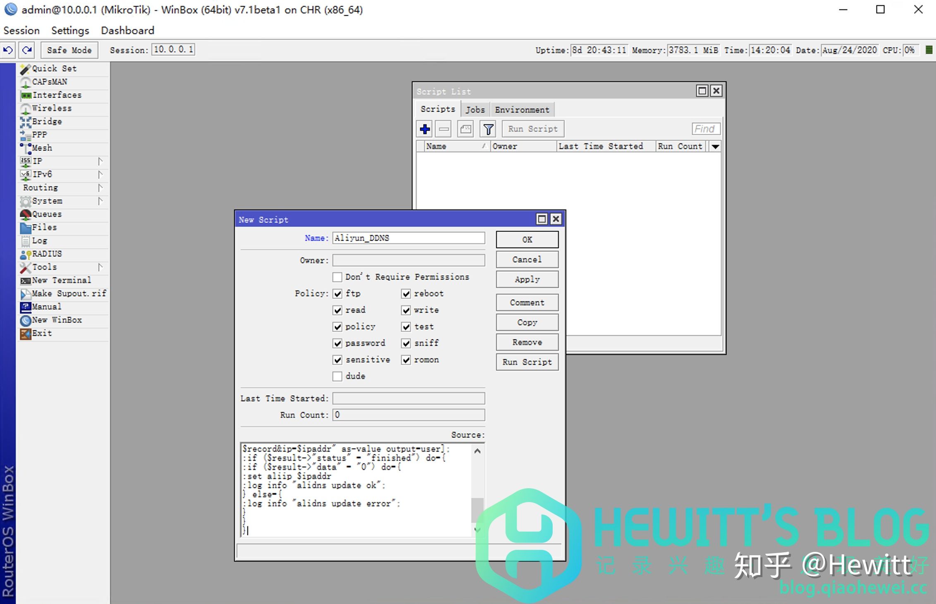Click the Find box in Script List
Viewport: 936px width, 604px height.
click(706, 129)
